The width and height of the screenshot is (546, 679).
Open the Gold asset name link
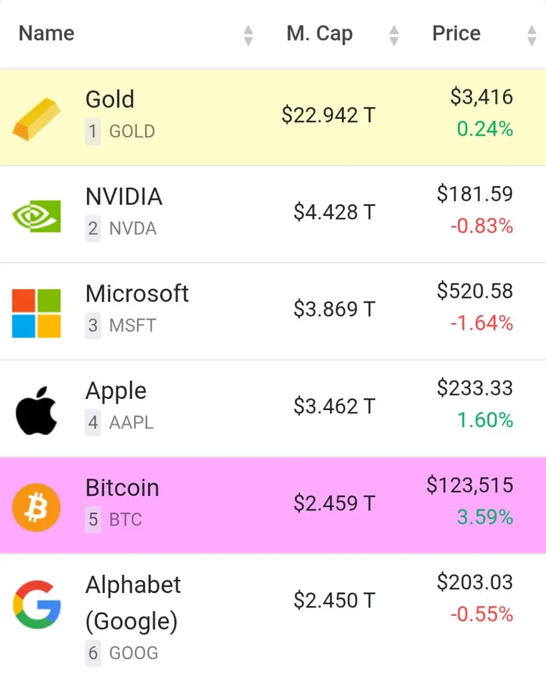(110, 100)
